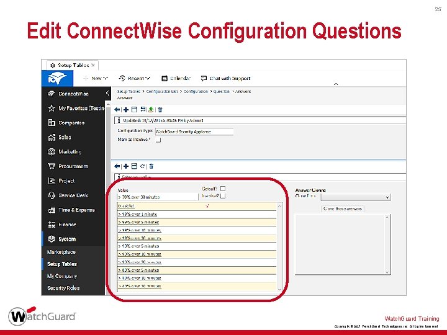The height and width of the screenshot is (335, 447).
Task: Open Marketplace under System
Action: pyautogui.click(x=61, y=252)
